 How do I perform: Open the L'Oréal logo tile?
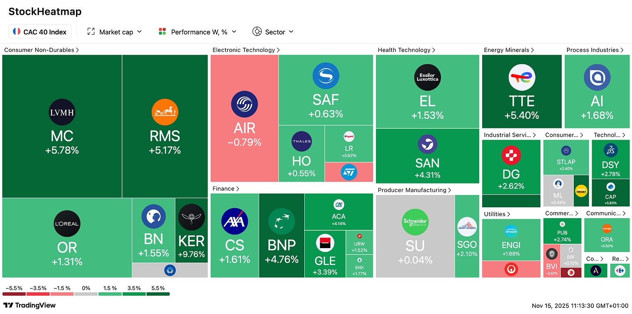[67, 224]
